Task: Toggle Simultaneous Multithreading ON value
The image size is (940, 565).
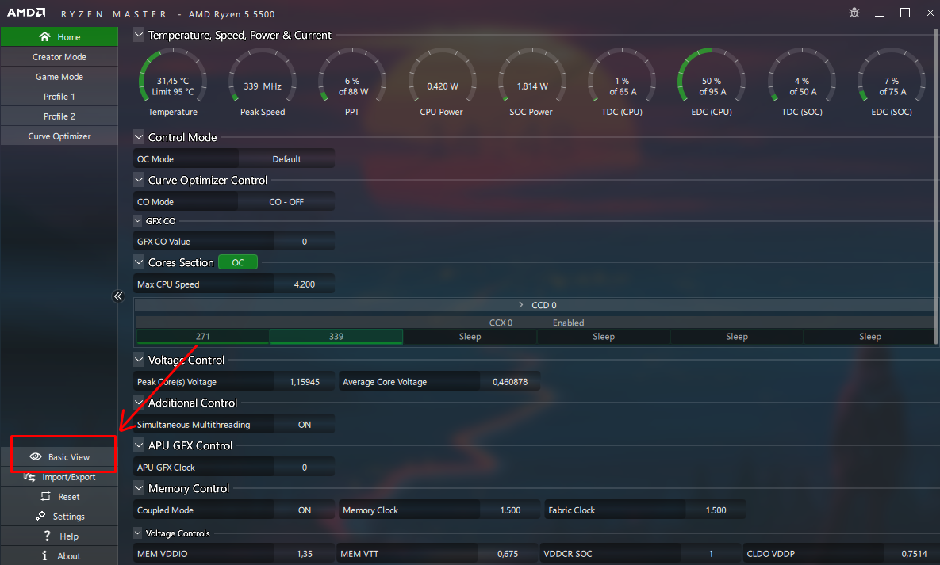Action: click(x=305, y=424)
